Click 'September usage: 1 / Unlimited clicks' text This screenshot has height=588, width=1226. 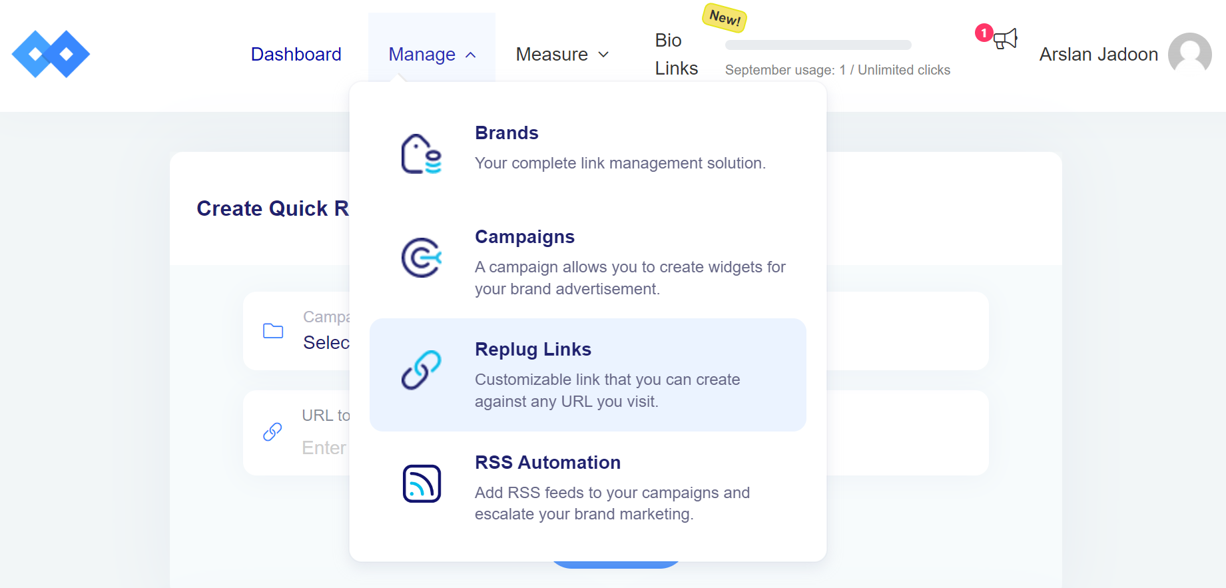[x=837, y=70]
